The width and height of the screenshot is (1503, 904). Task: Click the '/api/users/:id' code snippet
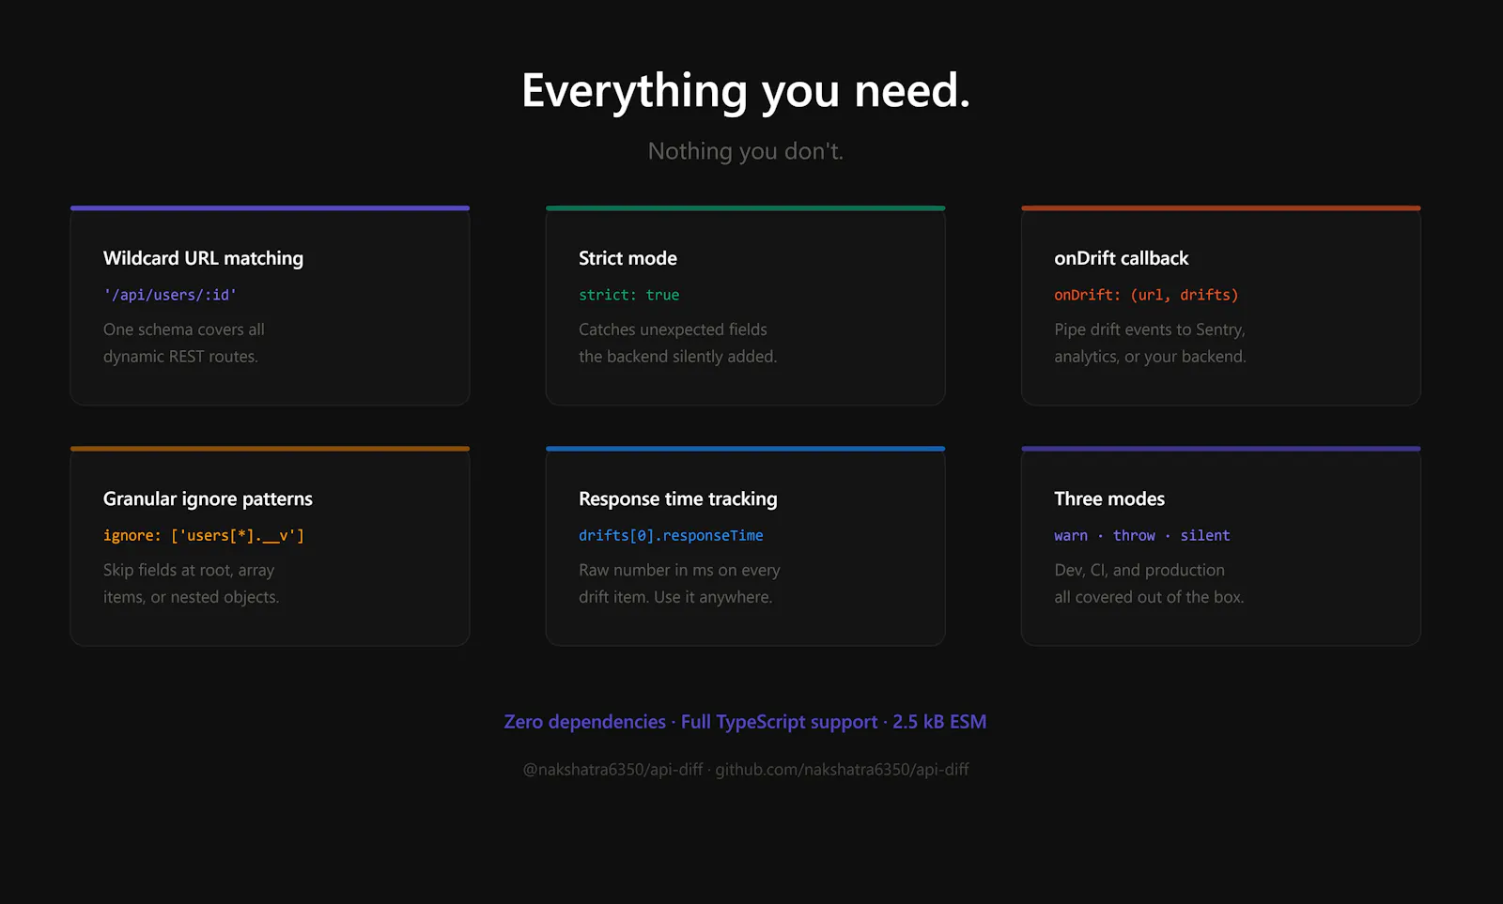(x=170, y=295)
